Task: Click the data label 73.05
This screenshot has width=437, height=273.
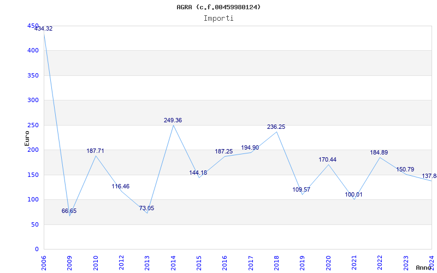Action: point(146,208)
